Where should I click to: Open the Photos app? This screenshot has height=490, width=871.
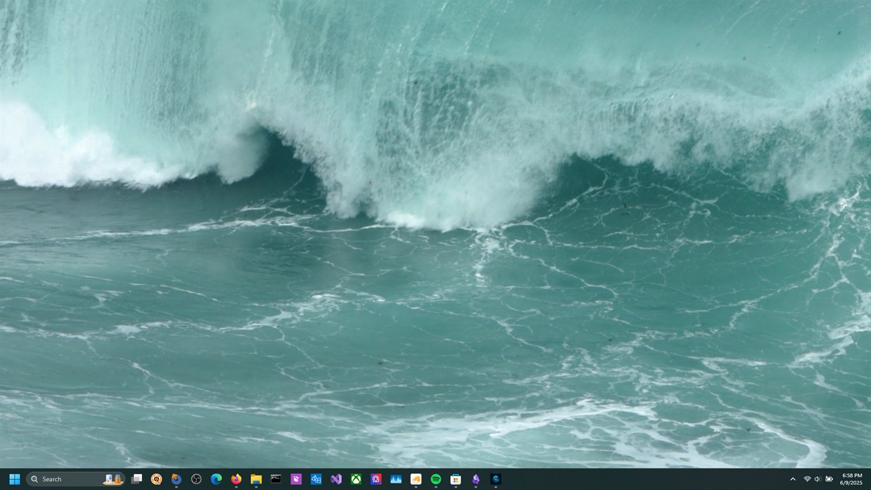pyautogui.click(x=396, y=479)
